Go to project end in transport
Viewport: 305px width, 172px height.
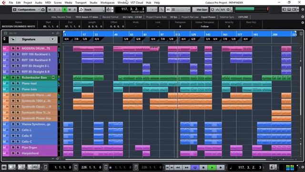(x=172, y=167)
